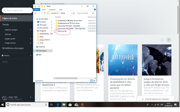This screenshot has width=180, height=112.
Task: Click the Batman Arkham thumbnail
Action: [x=157, y=60]
